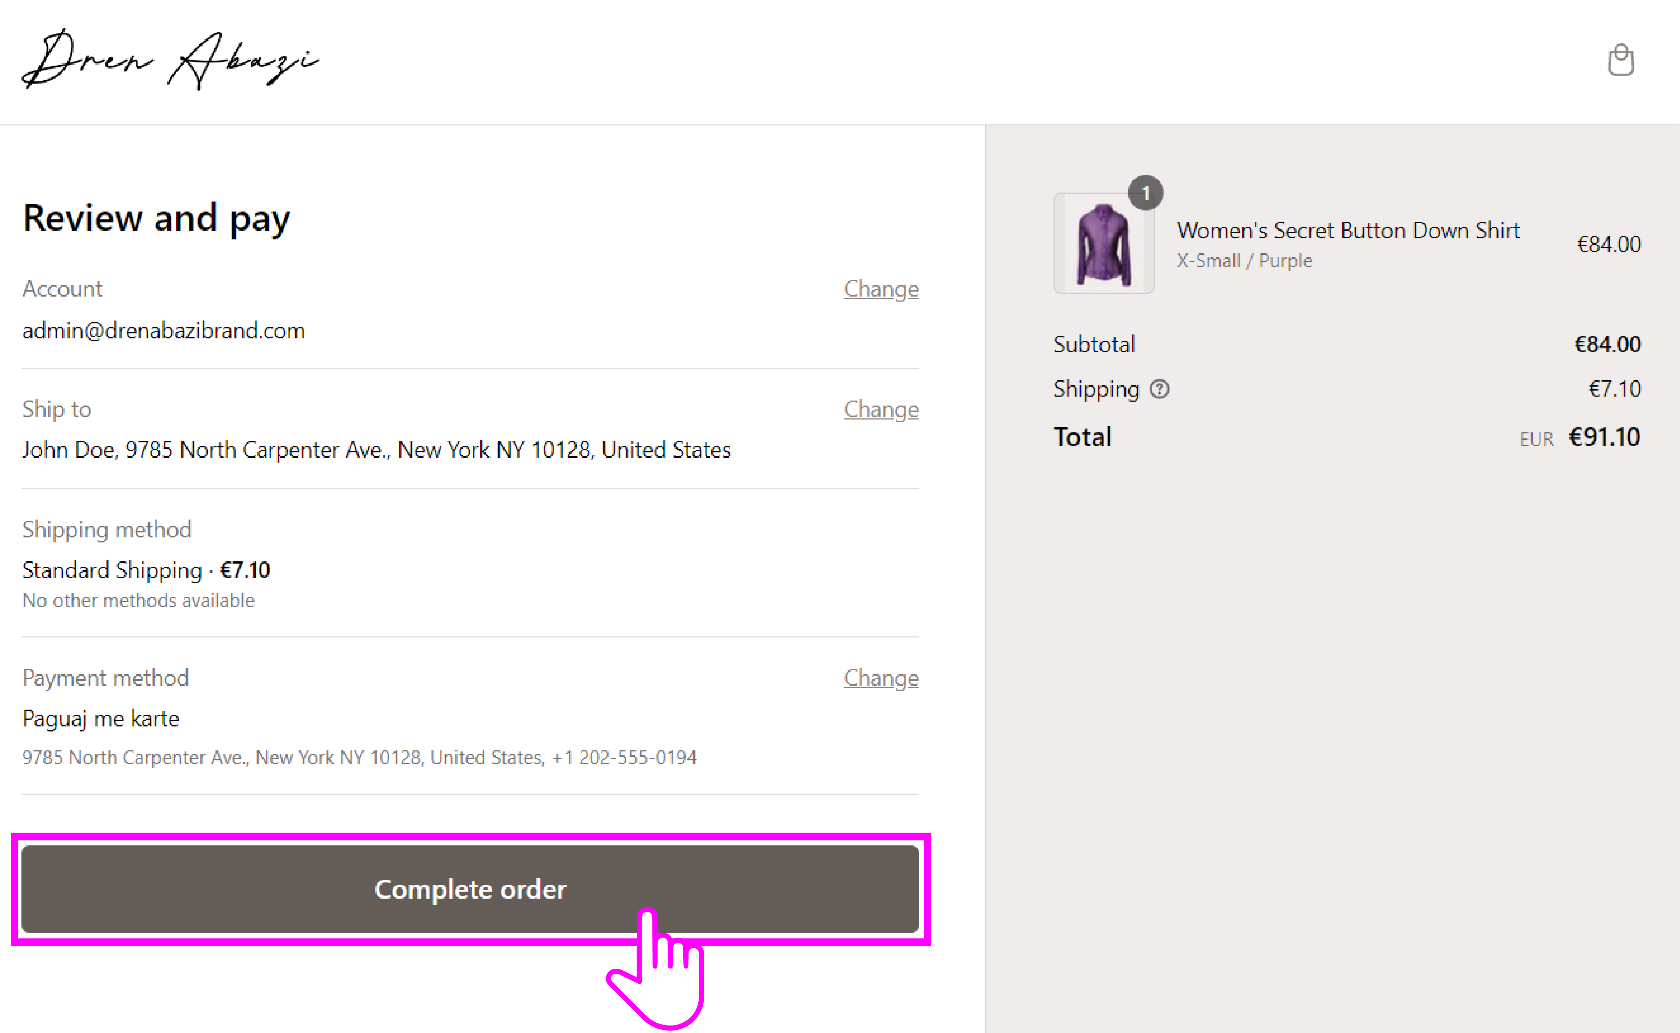
Task: Click the Women's Secret Button Down Shirt title
Action: point(1347,230)
